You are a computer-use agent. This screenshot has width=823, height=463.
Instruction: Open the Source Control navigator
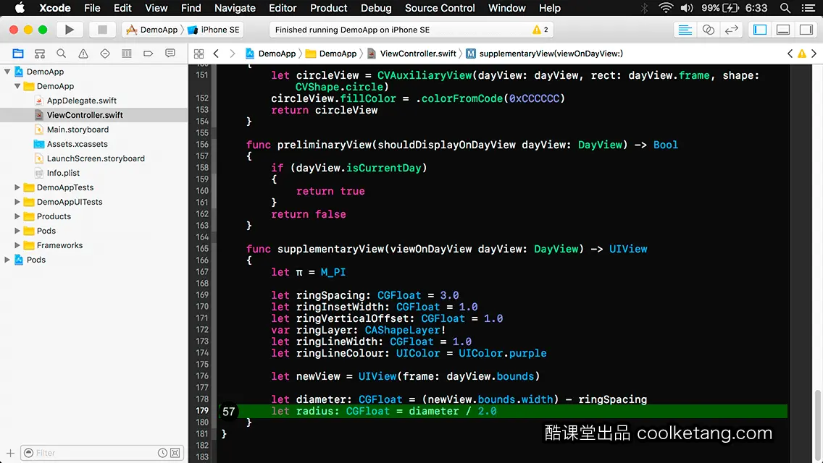pos(39,54)
